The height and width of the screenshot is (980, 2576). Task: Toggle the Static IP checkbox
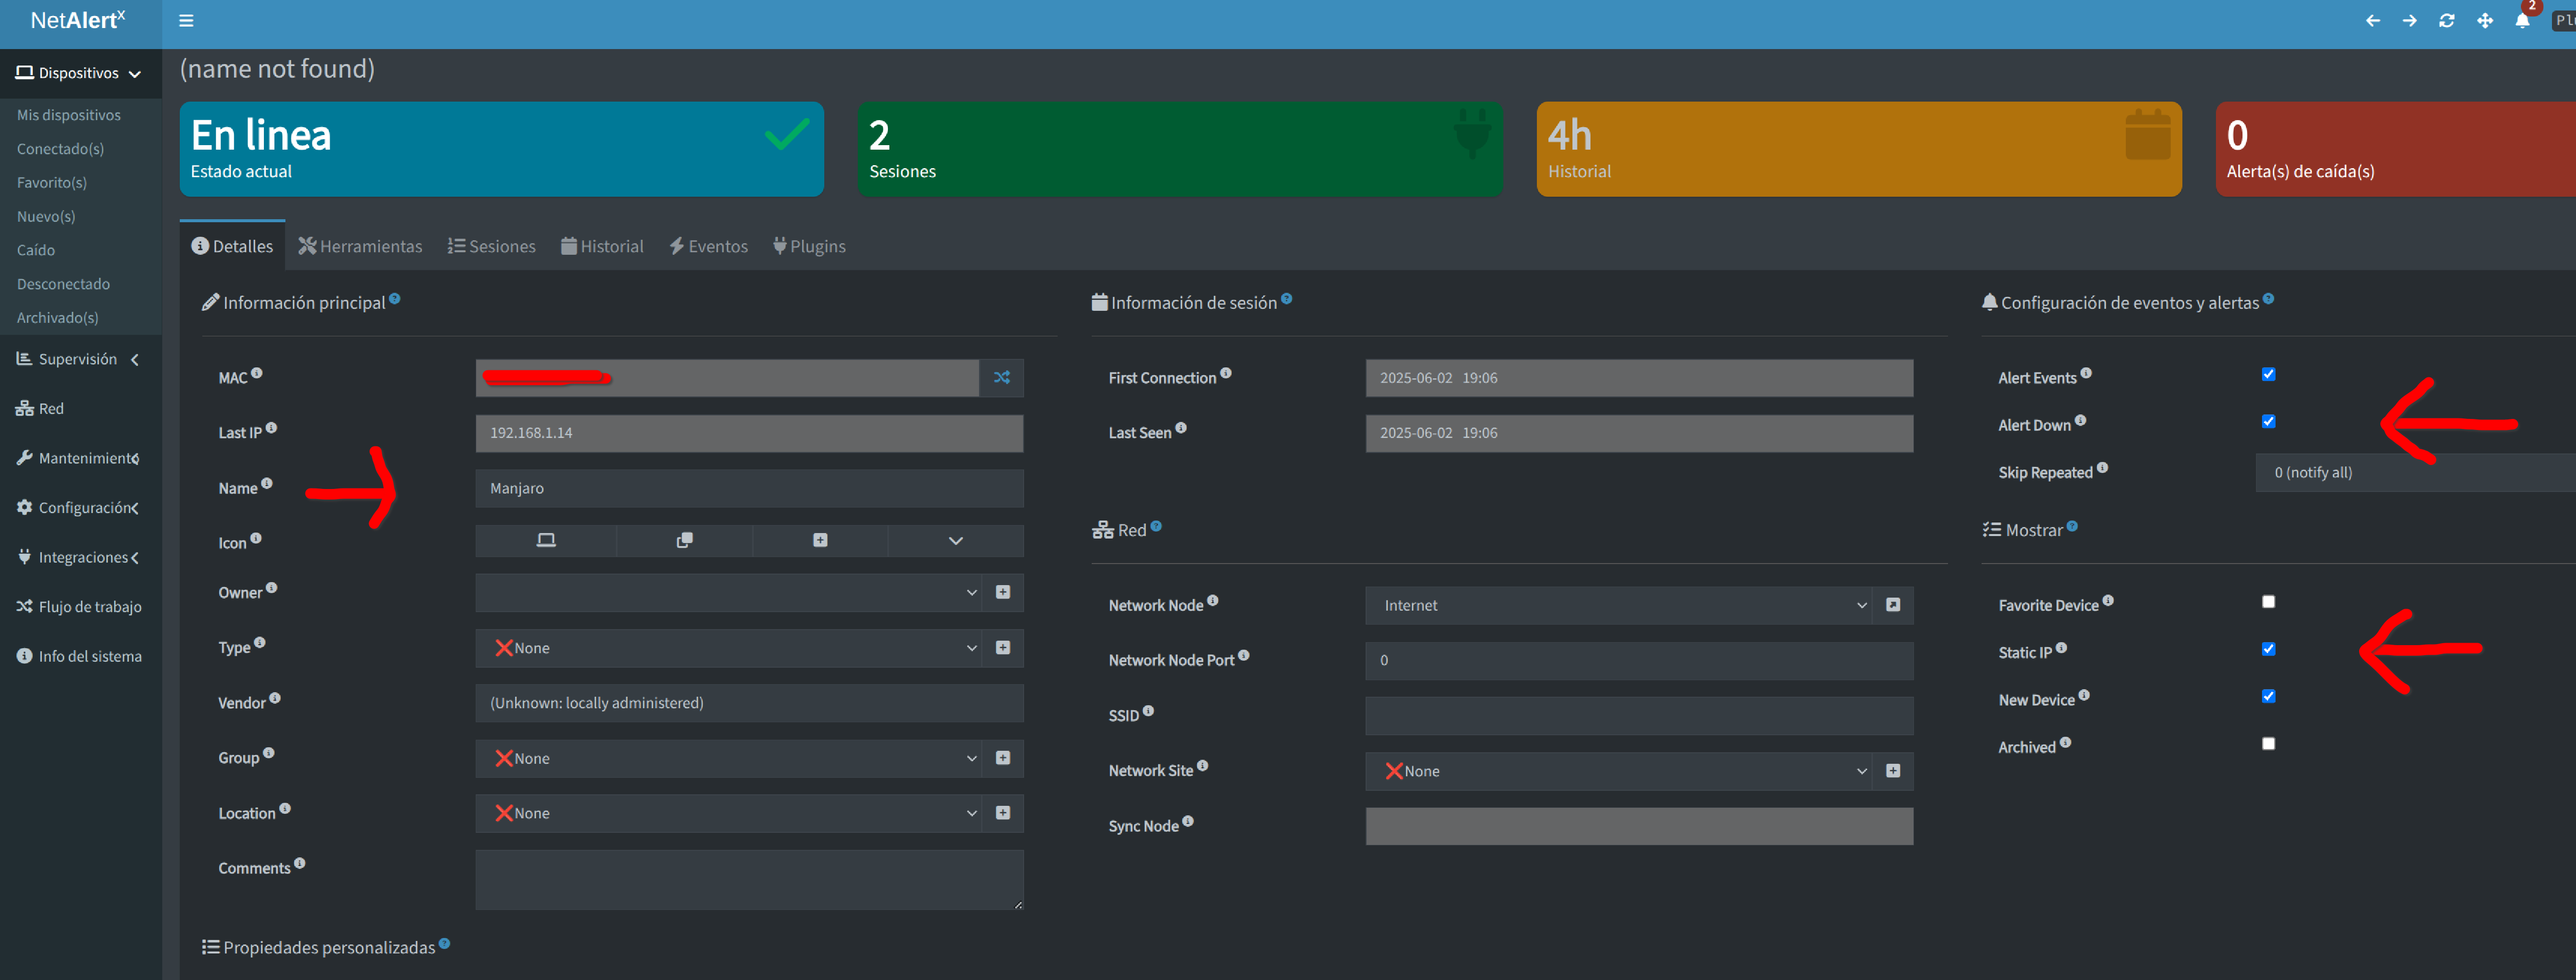click(2268, 649)
